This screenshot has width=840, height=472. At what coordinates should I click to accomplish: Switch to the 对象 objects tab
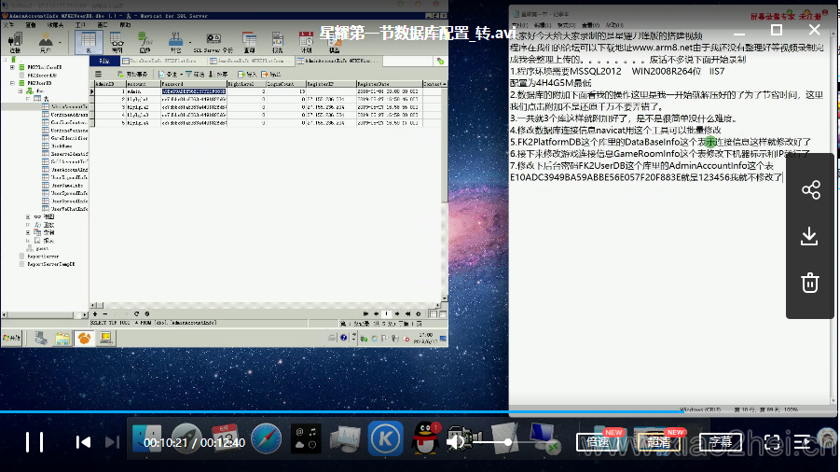[x=104, y=61]
